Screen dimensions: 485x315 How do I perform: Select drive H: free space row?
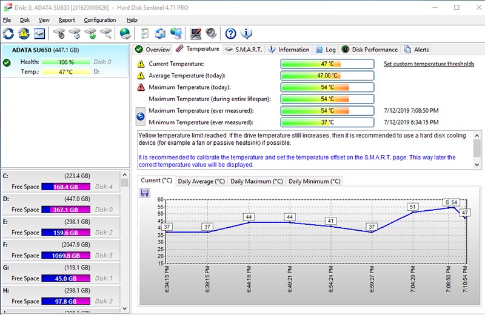61,296
